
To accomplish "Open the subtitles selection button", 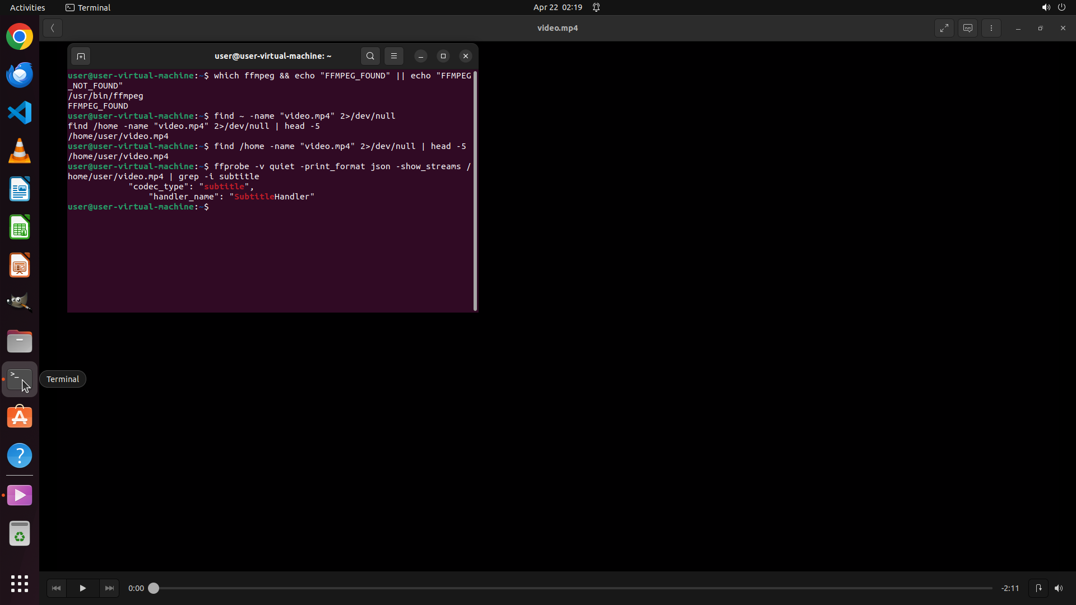I will point(968,28).
